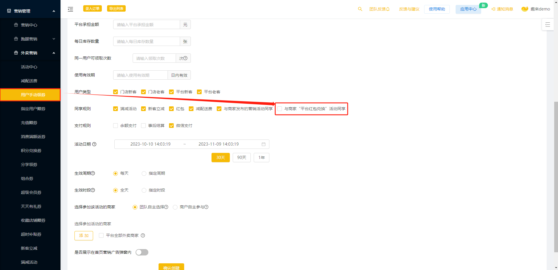Click the search magnifier icon

(360, 9)
